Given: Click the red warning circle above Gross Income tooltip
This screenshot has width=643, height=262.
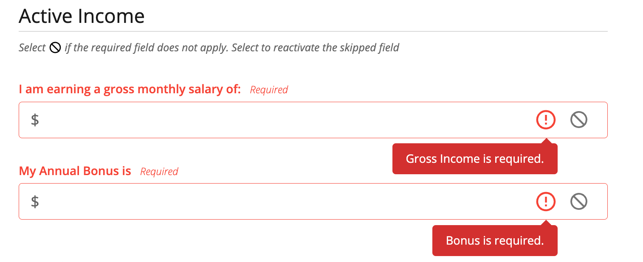Looking at the screenshot, I should (x=546, y=120).
